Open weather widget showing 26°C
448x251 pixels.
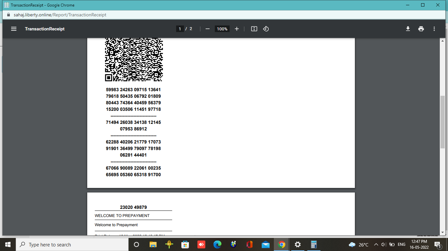click(358, 244)
